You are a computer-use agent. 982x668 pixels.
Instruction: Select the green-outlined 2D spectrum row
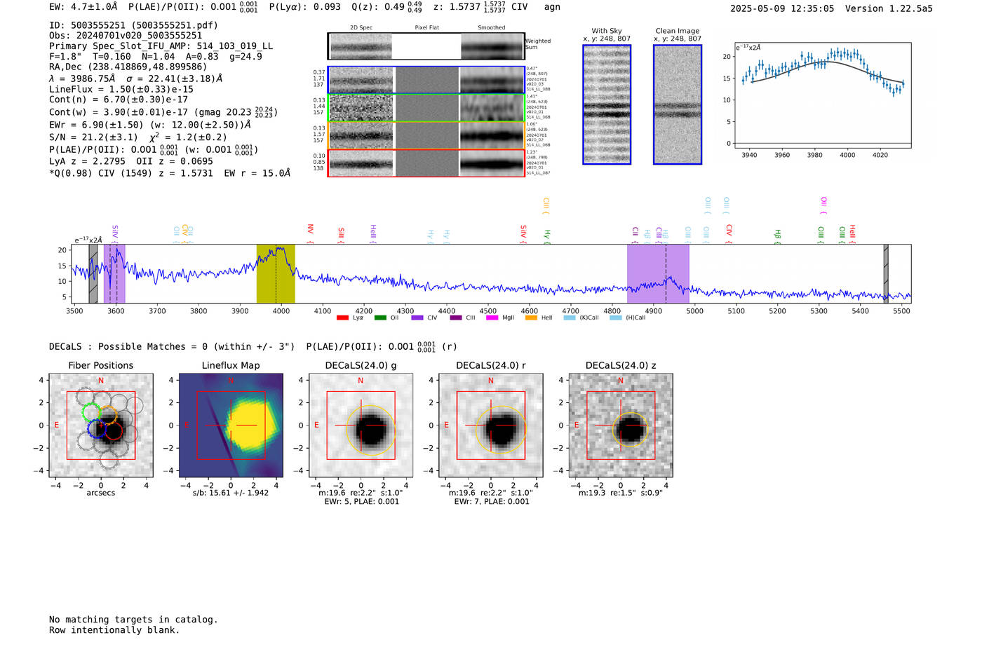tap(426, 108)
